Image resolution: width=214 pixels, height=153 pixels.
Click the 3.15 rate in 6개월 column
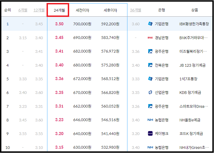(23, 38)
